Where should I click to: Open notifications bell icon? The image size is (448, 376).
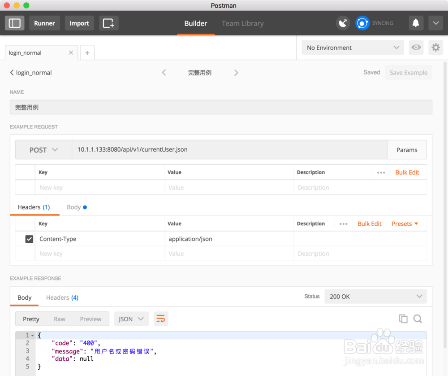416,23
